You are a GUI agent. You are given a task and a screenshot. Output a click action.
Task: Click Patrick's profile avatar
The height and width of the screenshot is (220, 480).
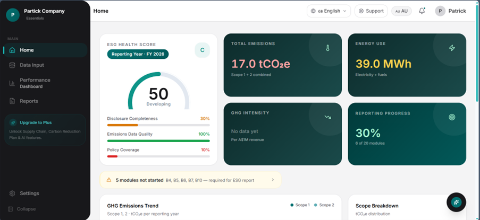click(x=440, y=11)
